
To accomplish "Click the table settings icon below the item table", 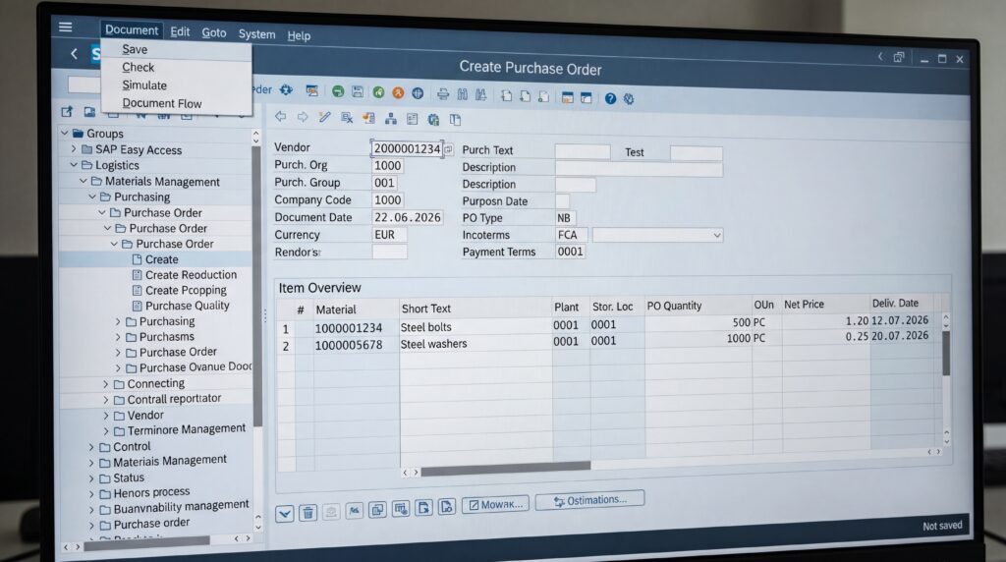I will 401,509.
